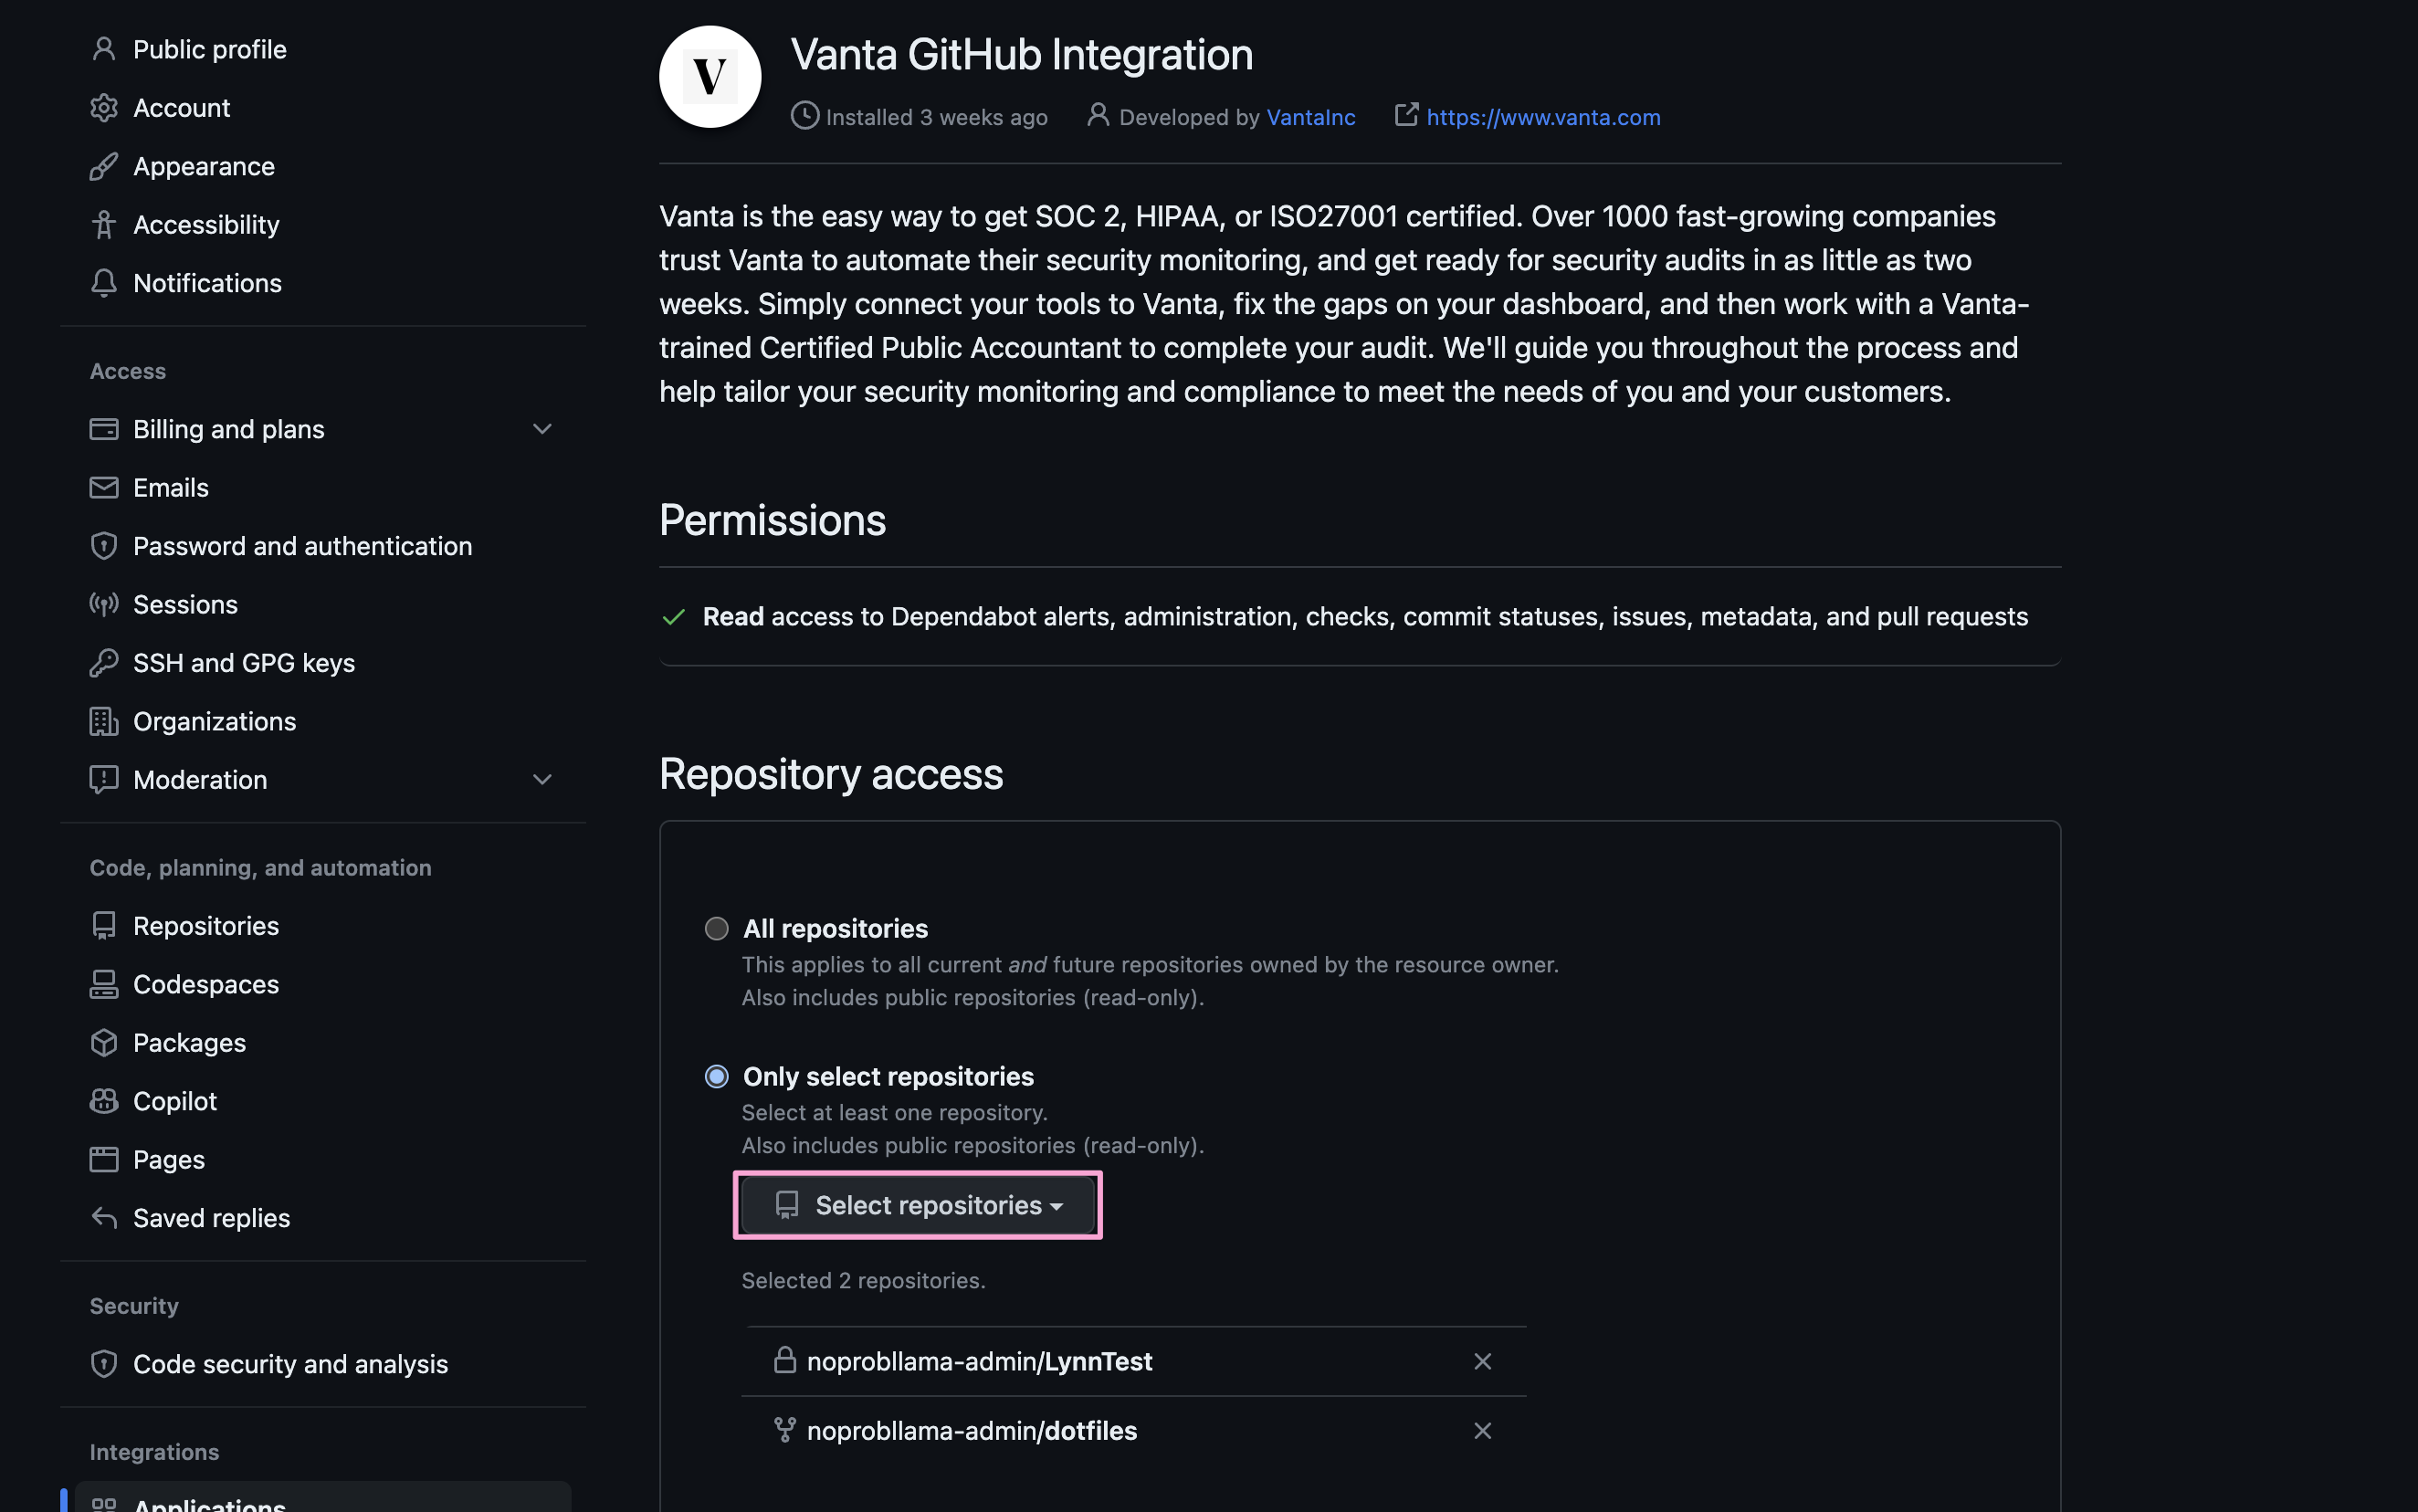Click the Public profile person icon
2418x1512 pixels.
click(x=104, y=49)
